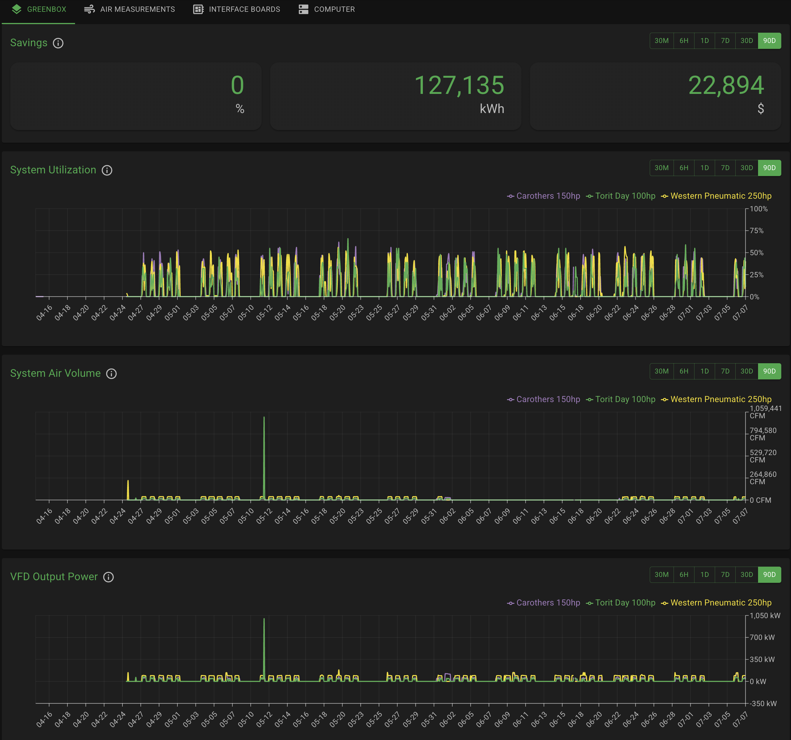Click the 100% label on System Utilization axis
This screenshot has width=791, height=740.
(758, 209)
